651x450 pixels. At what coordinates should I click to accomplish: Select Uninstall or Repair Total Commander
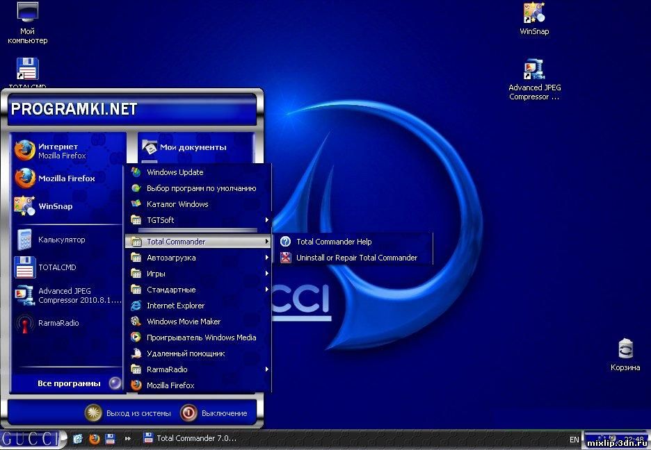[x=353, y=258]
